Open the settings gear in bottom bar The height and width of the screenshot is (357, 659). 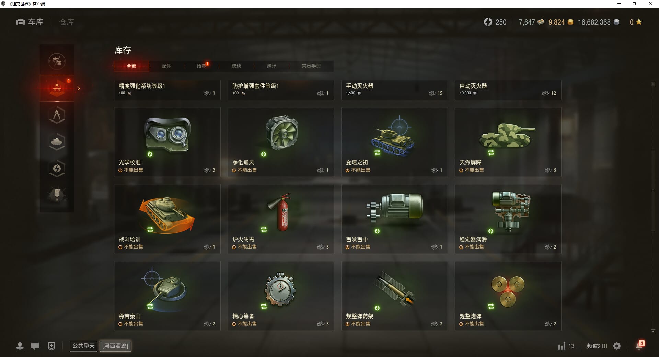(617, 346)
